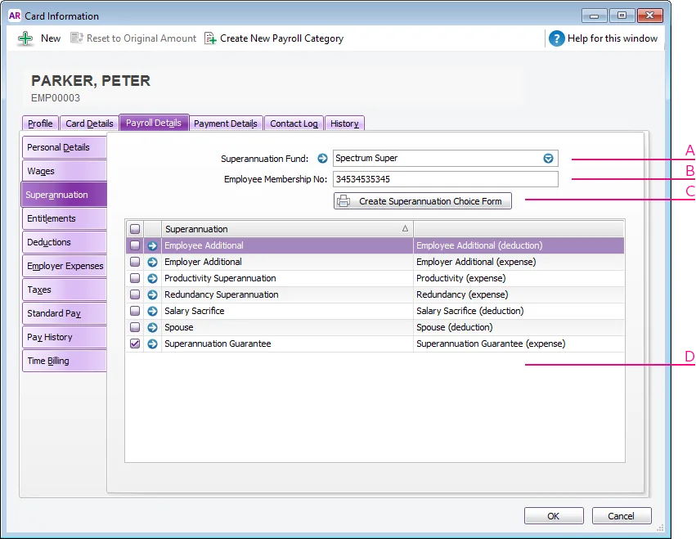Click Create Superannuation Choice Form button
Viewport: 696px width, 539px height.
pos(423,201)
